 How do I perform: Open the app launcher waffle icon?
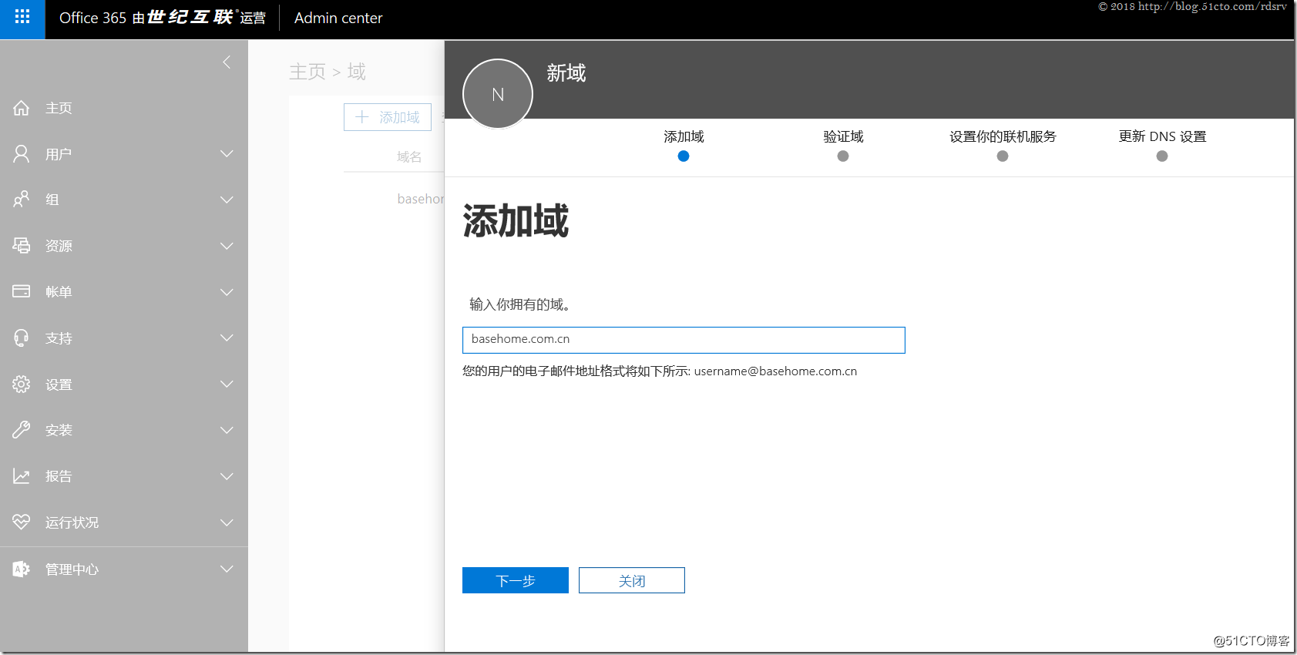[x=22, y=17]
